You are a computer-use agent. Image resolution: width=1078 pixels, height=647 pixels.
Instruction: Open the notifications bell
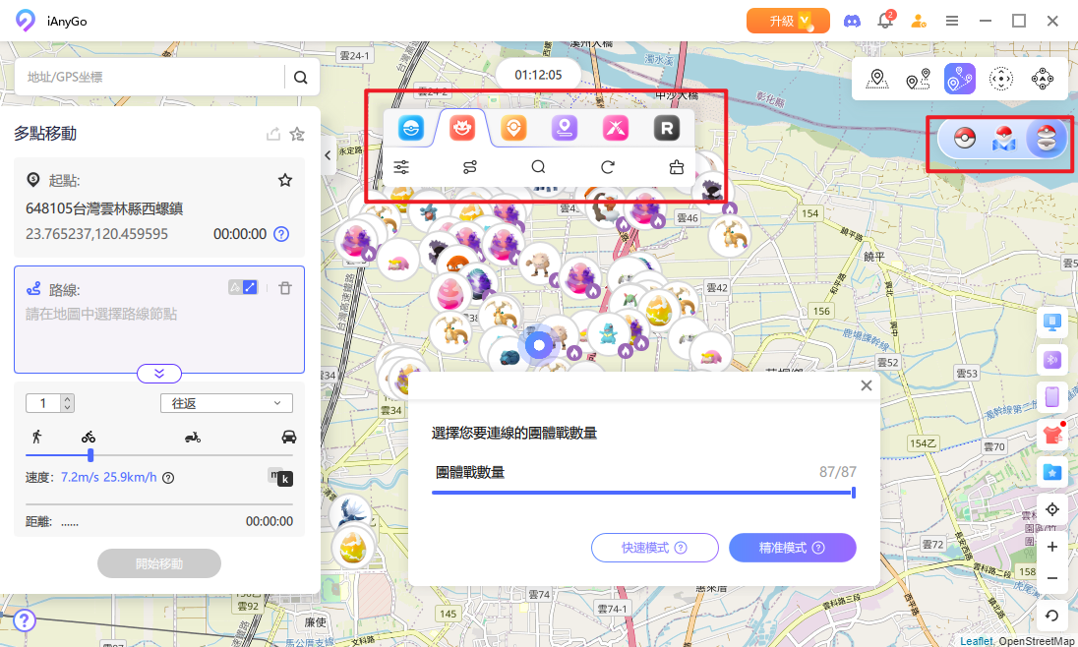click(885, 21)
